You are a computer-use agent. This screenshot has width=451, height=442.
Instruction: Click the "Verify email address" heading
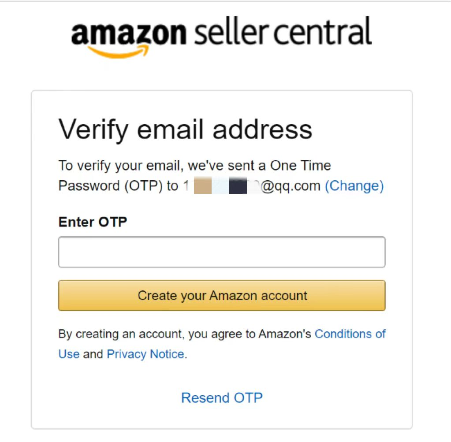185,130
